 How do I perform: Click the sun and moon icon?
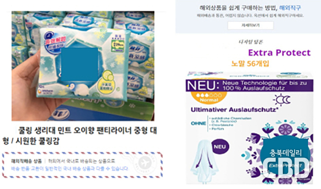click(282, 100)
